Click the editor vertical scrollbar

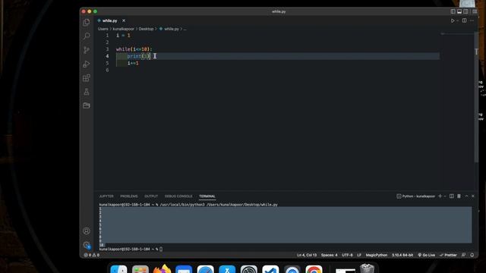[476, 96]
